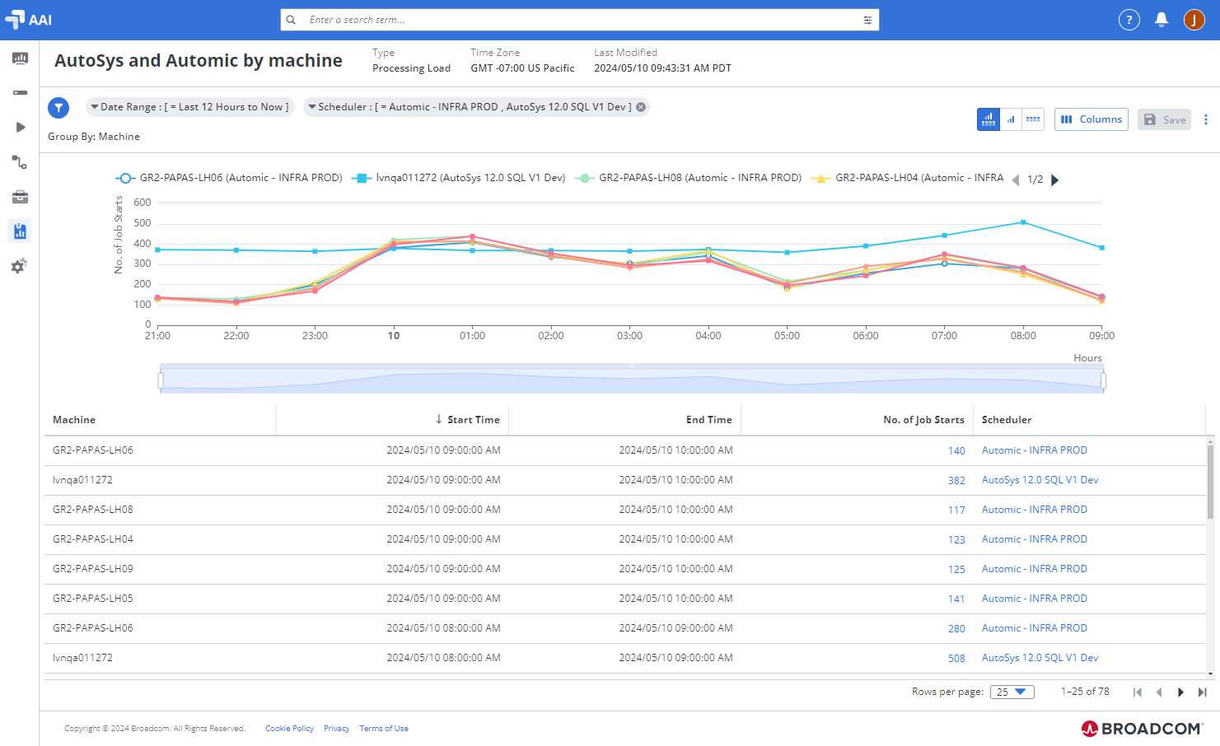Screen dimensions: 1220x746
Task: Switch to chart only view
Action: coord(1011,119)
